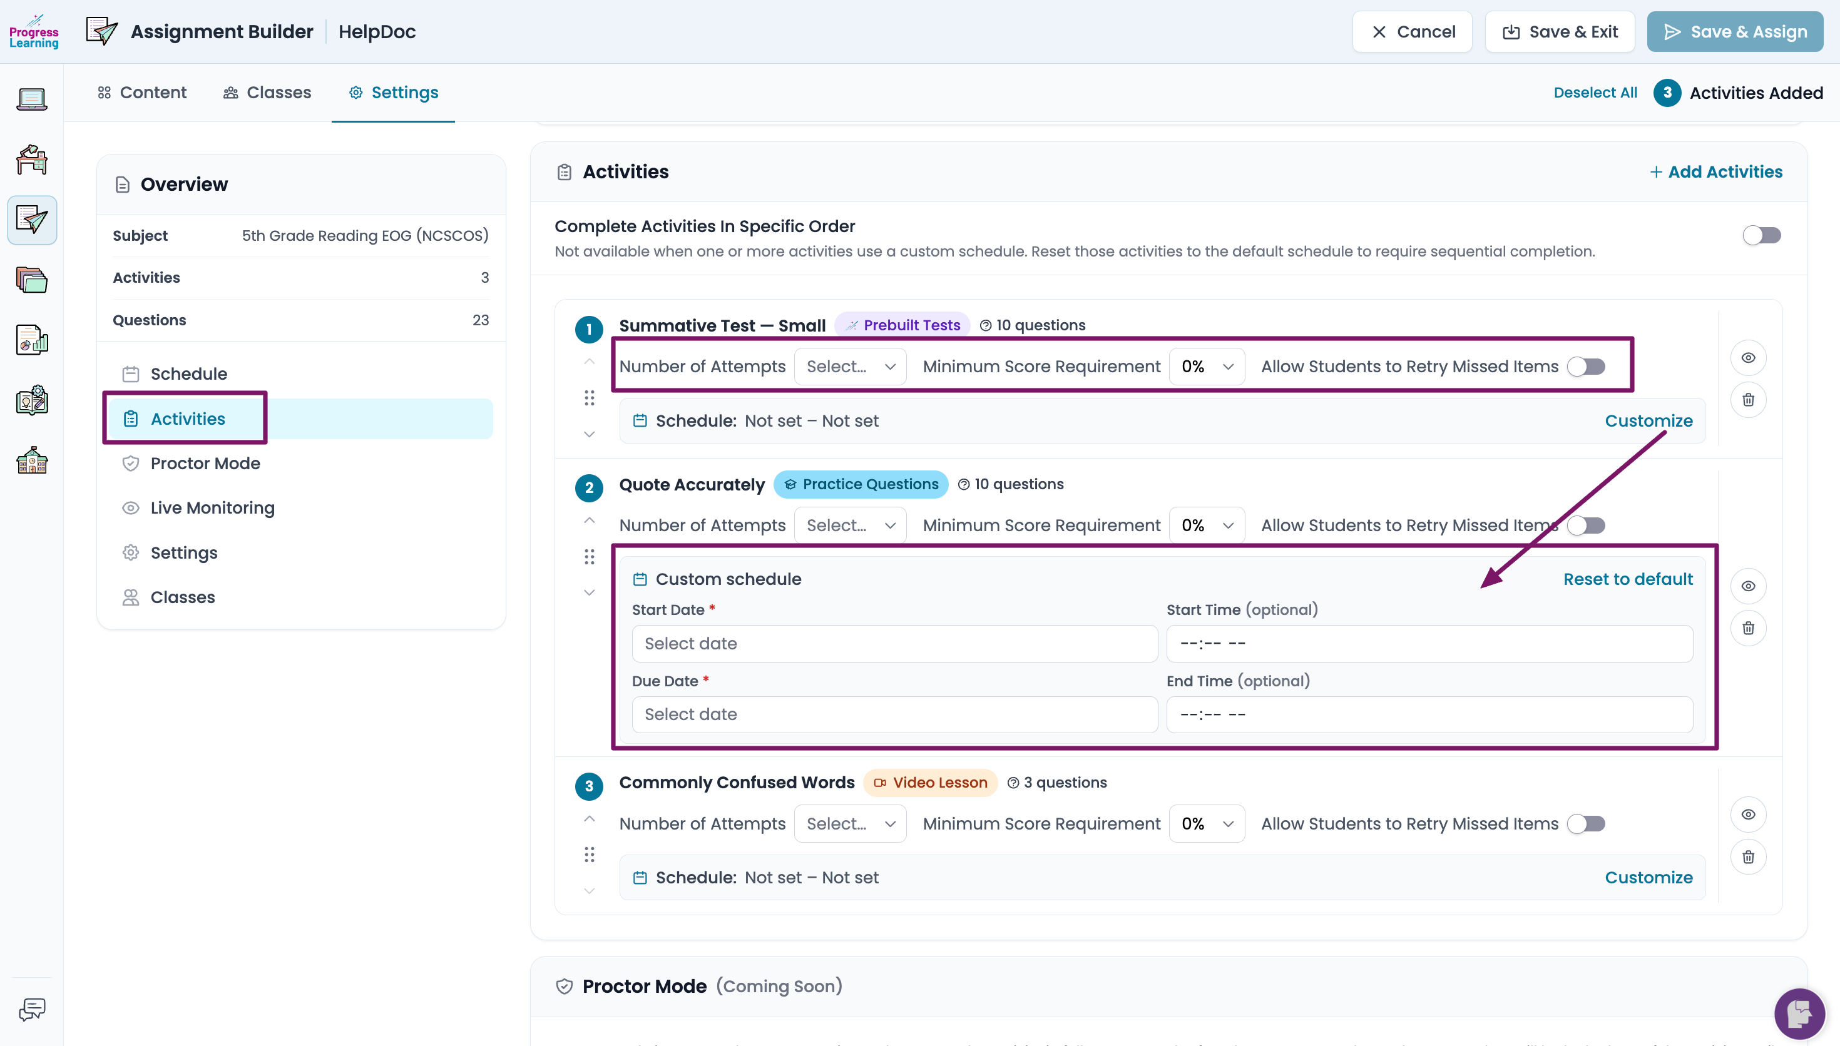Click Save & Assign
This screenshot has width=1840, height=1046.
tap(1734, 32)
